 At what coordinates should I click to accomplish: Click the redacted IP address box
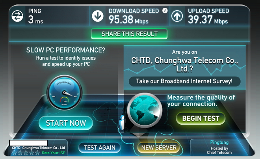[28, 143]
